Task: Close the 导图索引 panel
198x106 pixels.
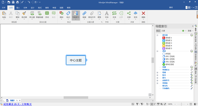Action: pyautogui.click(x=193, y=26)
